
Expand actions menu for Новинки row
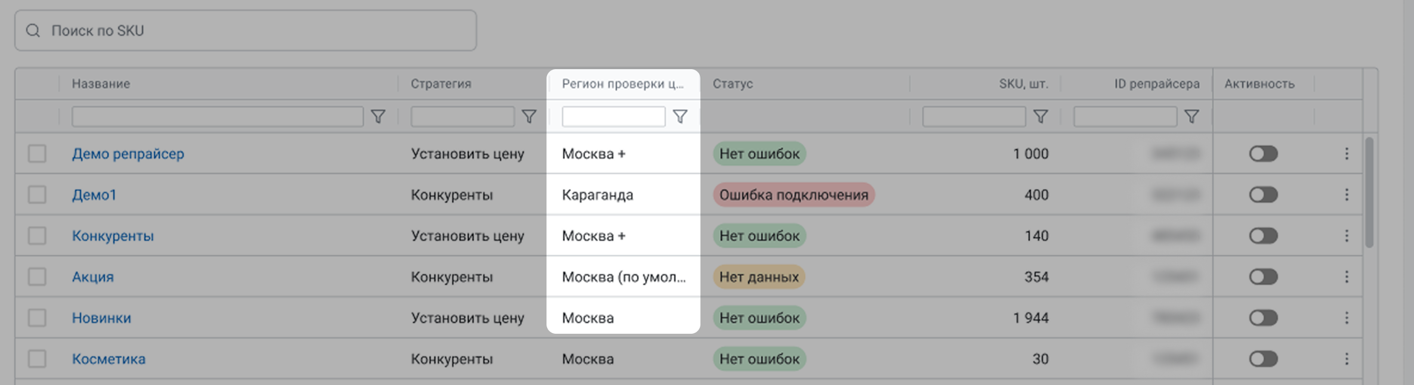click(x=1347, y=318)
